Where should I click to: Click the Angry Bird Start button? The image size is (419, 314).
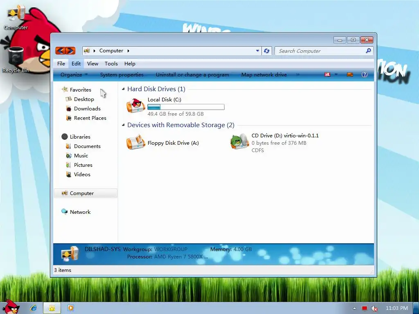[11, 307]
